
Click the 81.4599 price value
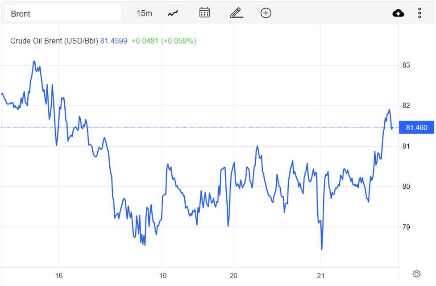(113, 41)
